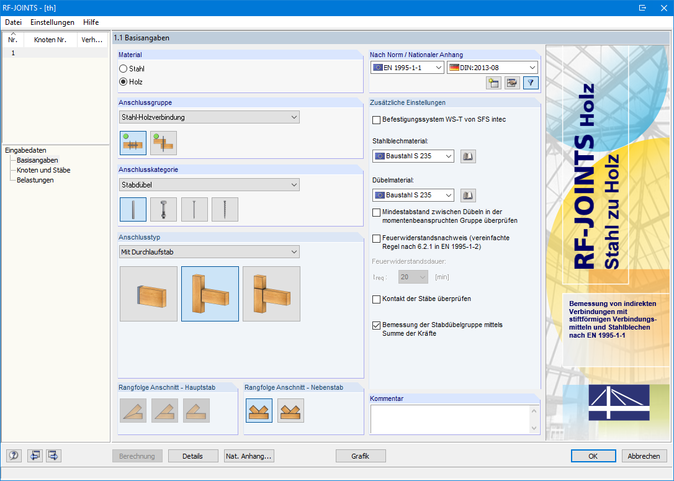Image resolution: width=674 pixels, height=481 pixels.
Task: Enable Feuerwiderstandsnachweis checkbox
Action: pyautogui.click(x=376, y=238)
